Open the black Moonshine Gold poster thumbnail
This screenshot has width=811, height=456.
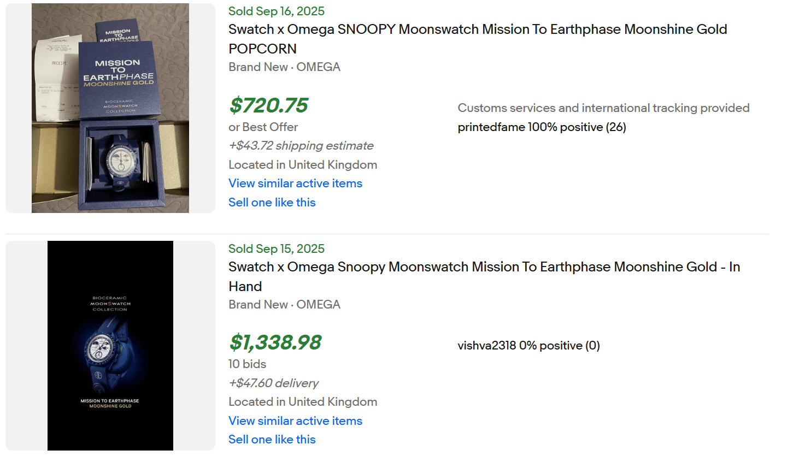coord(110,345)
